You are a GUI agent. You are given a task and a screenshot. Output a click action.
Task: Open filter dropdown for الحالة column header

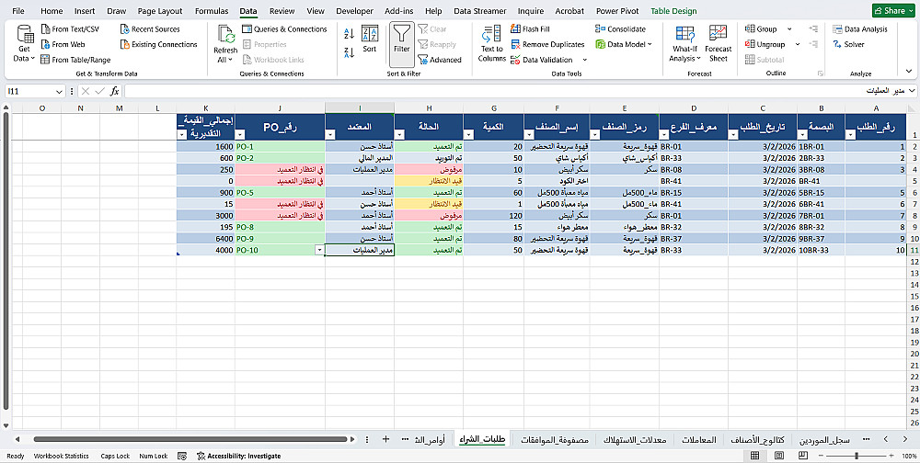click(x=399, y=135)
